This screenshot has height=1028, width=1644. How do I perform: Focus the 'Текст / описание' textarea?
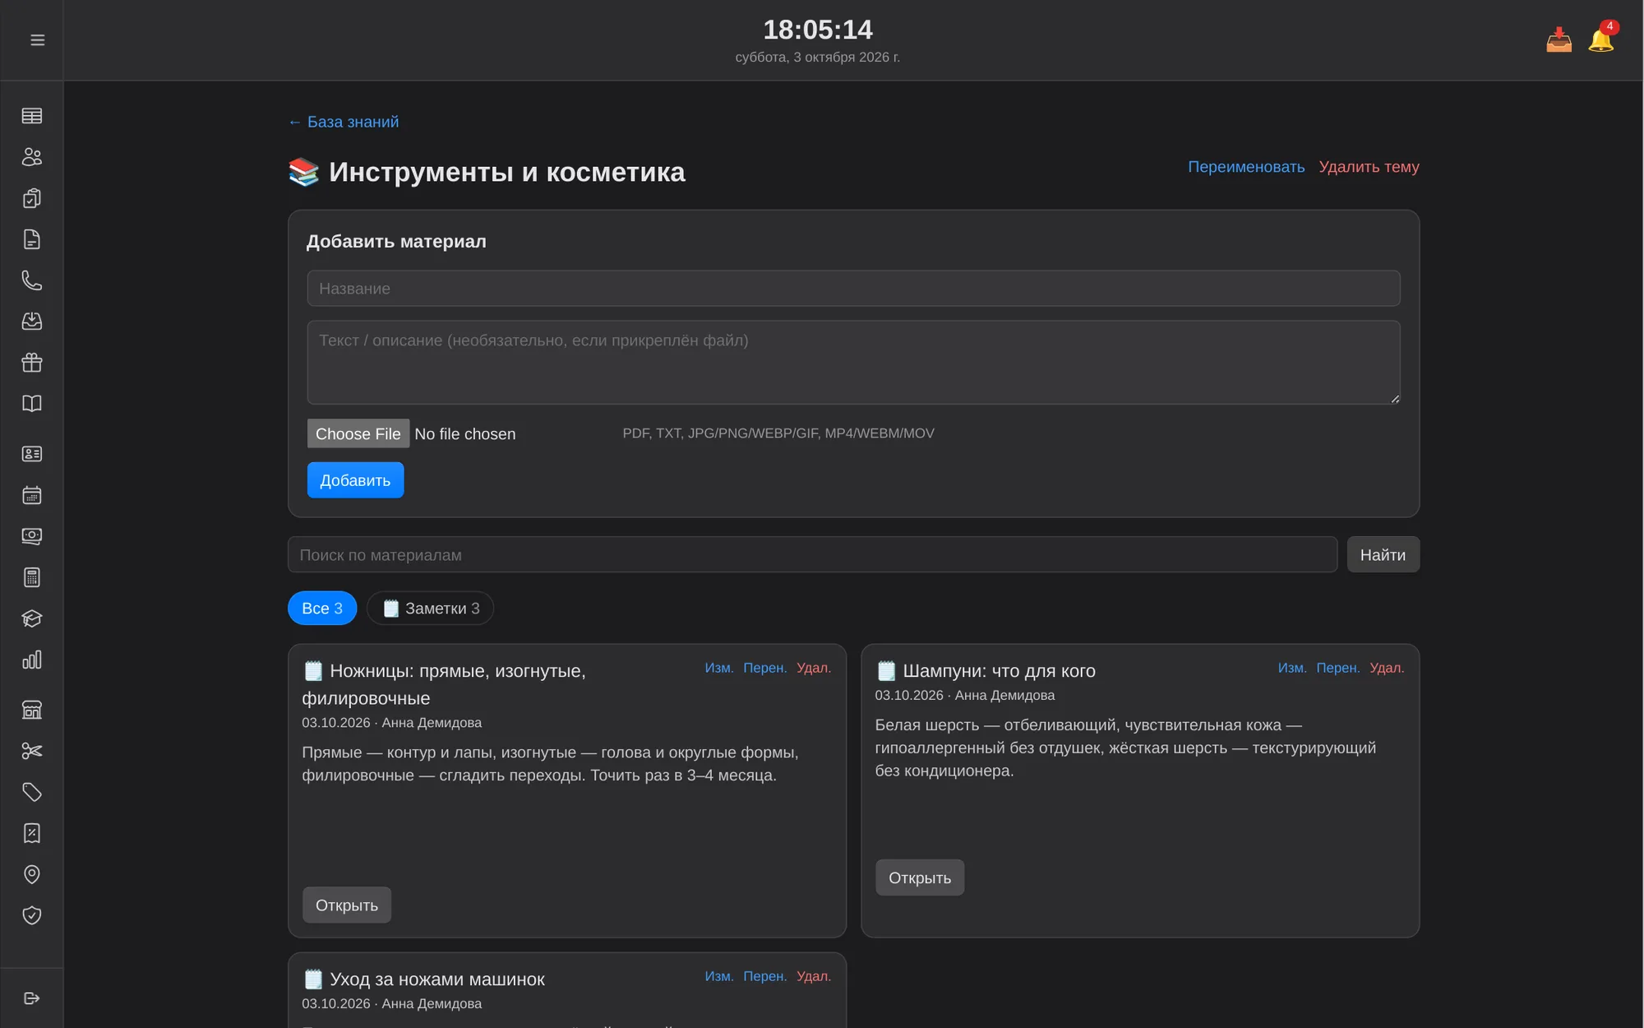click(x=853, y=363)
